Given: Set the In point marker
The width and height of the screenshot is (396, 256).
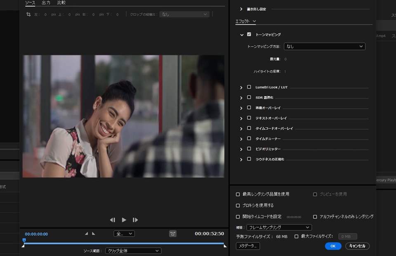Looking at the screenshot, I should pyautogui.click(x=86, y=234).
